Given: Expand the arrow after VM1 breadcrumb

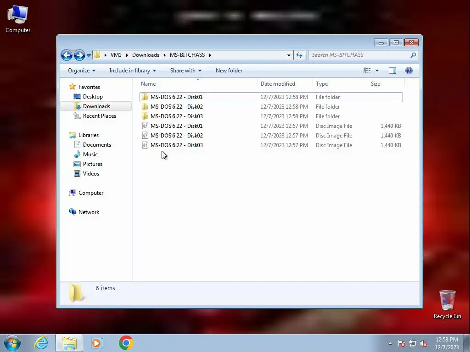Looking at the screenshot, I should click(127, 55).
